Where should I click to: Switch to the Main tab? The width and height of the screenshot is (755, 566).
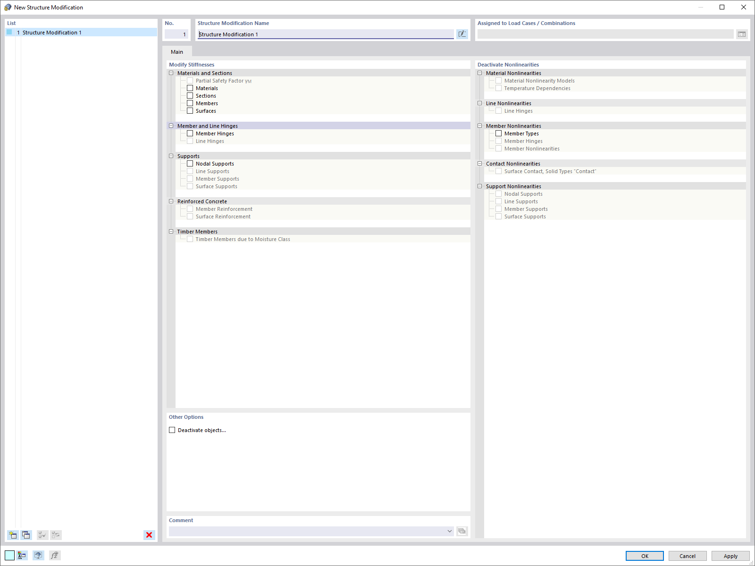point(177,51)
